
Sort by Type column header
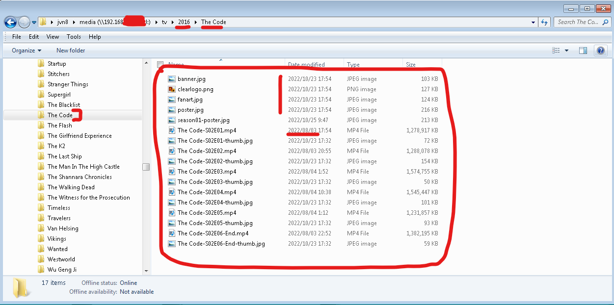(353, 64)
